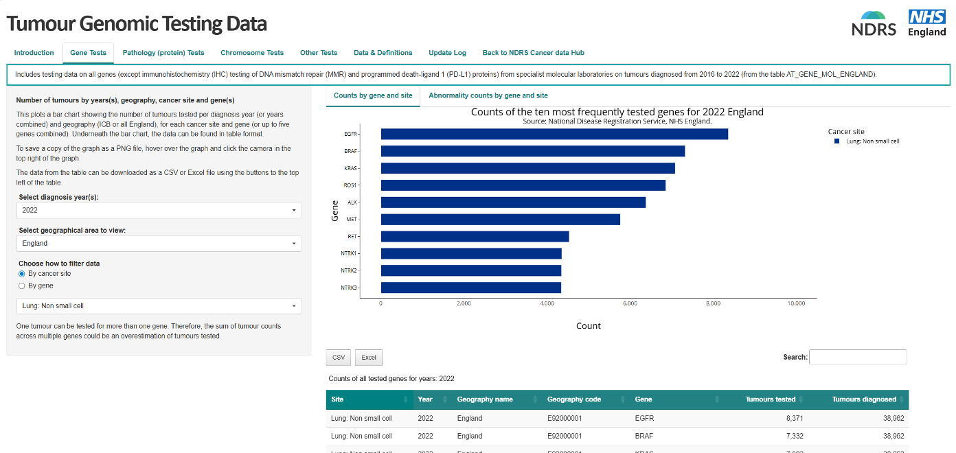Viewport: 956px width, 453px height.
Task: Click the chart title text for 2022 England
Action: pyautogui.click(x=617, y=112)
